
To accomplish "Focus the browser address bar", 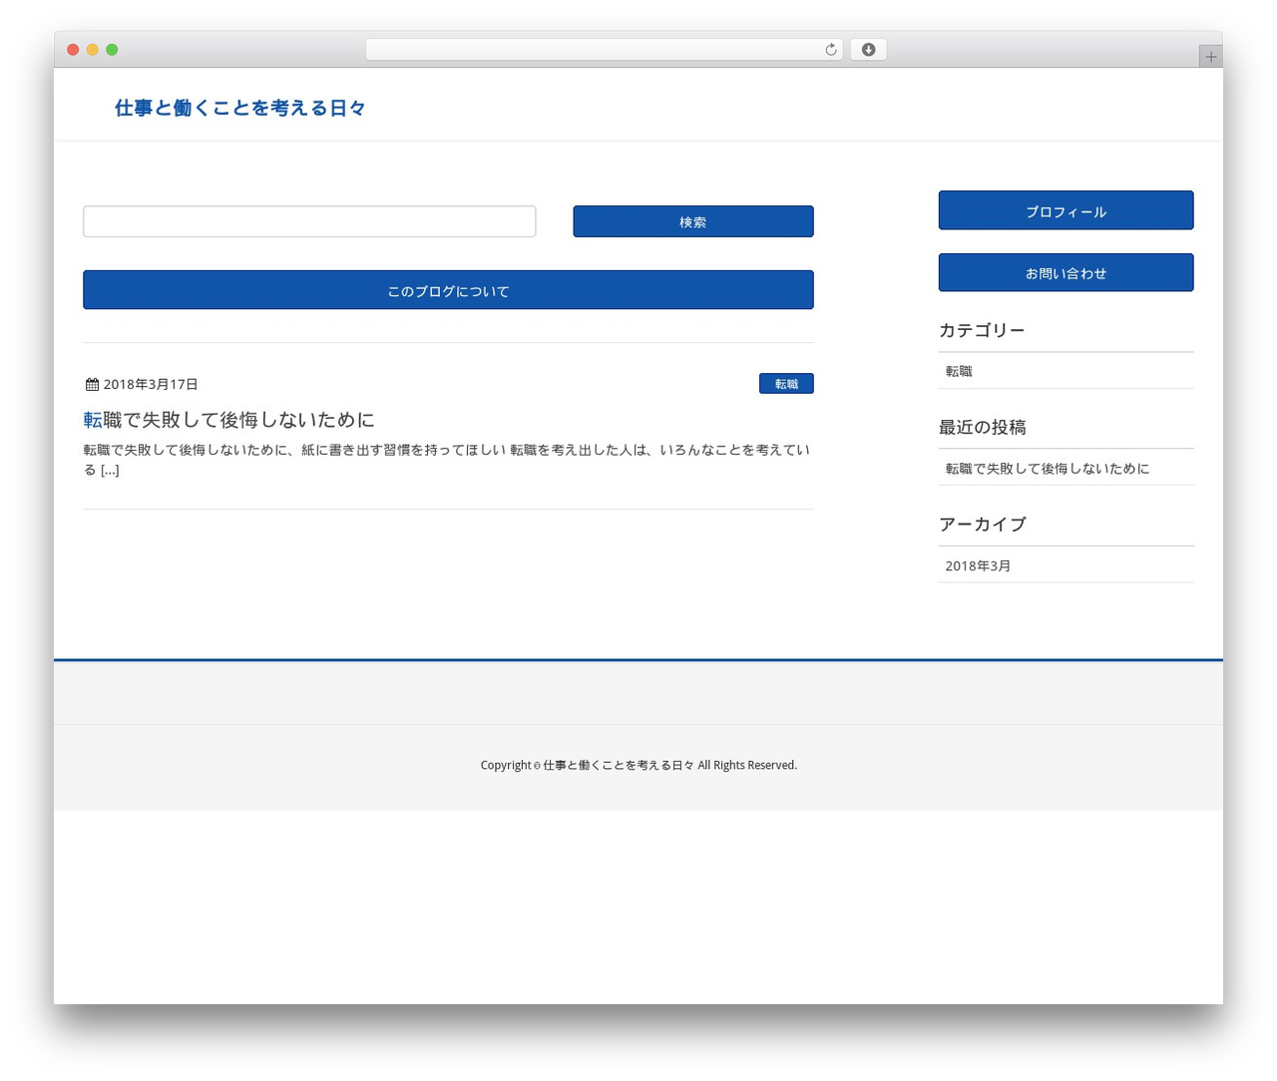I will pos(604,50).
